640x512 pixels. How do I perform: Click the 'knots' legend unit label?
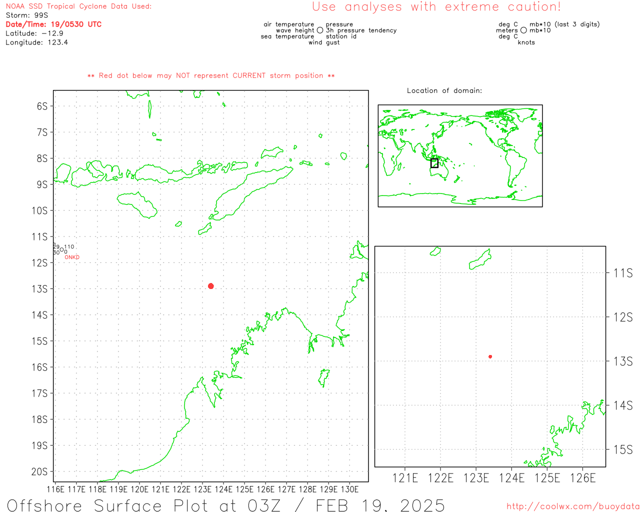coord(526,42)
